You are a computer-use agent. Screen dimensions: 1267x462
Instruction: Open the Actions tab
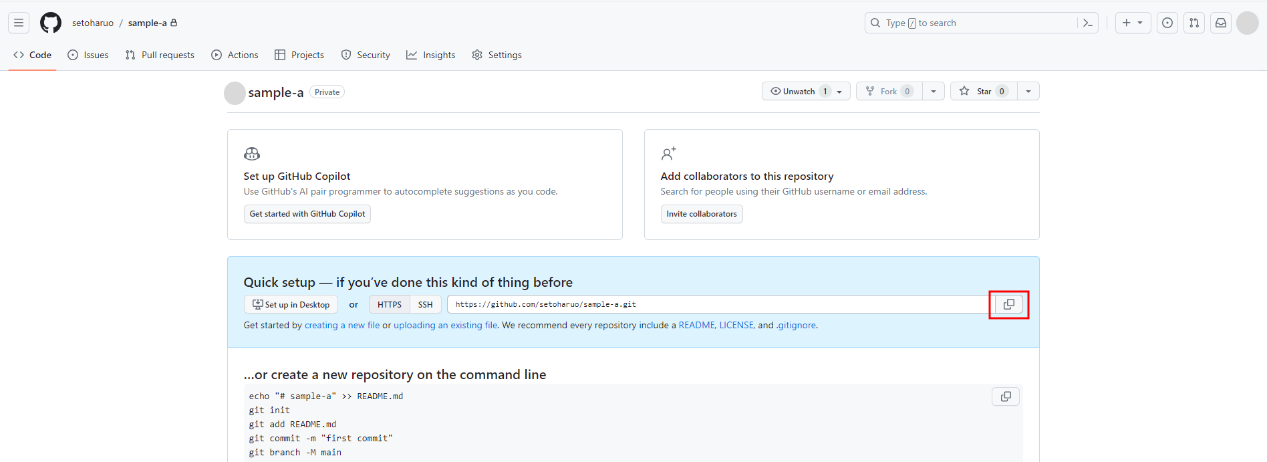[235, 55]
